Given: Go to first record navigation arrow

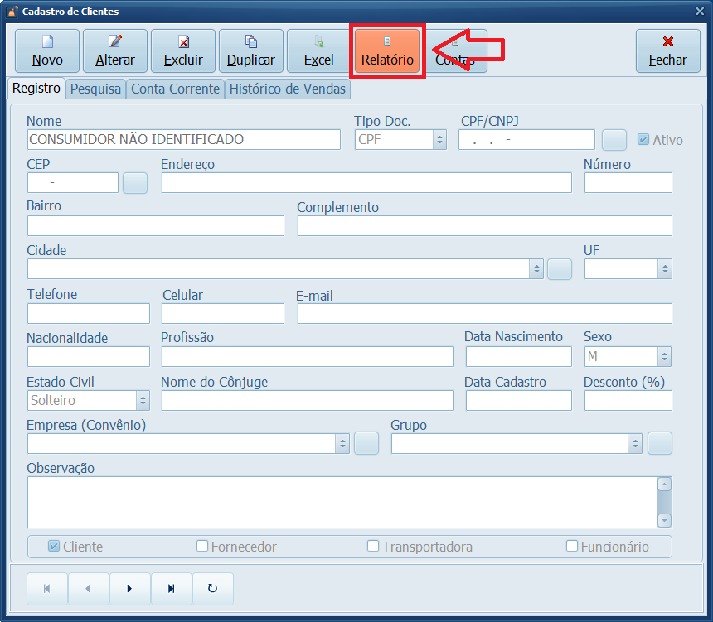Looking at the screenshot, I should (x=47, y=589).
